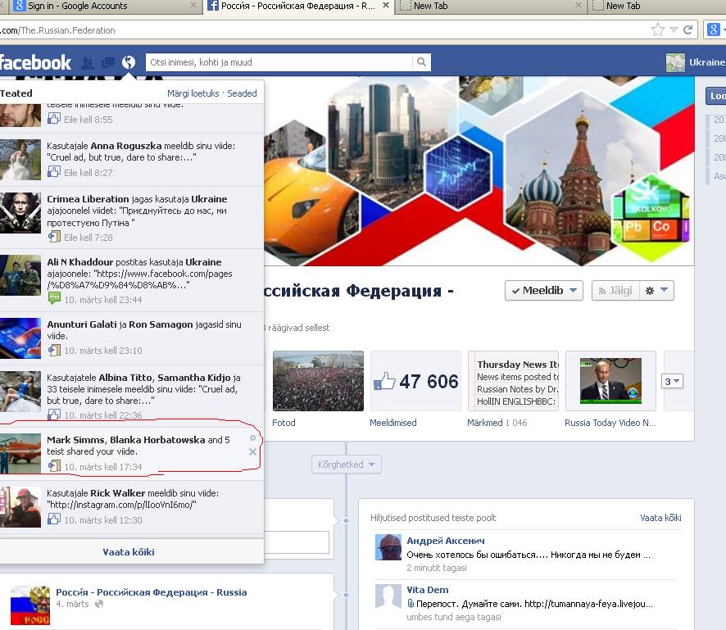Open the gear settings dropdown
The width and height of the screenshot is (726, 630).
656,291
